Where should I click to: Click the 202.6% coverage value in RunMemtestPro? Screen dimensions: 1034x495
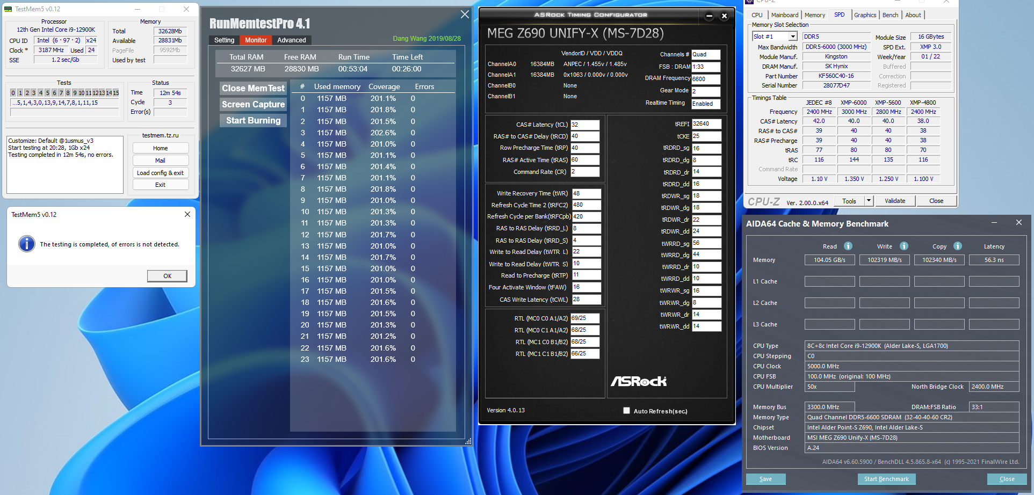pos(383,133)
